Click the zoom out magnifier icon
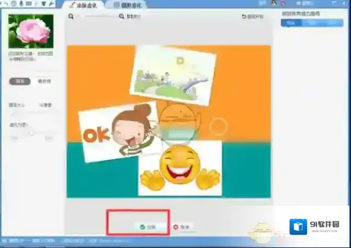The height and width of the screenshot is (248, 351). [x=71, y=17]
